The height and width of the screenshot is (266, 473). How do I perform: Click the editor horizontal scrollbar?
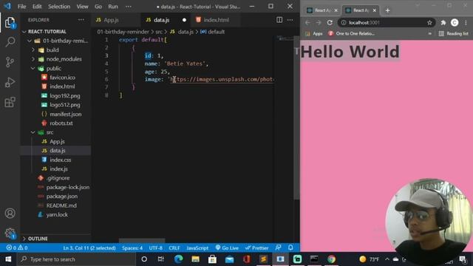[142, 241]
